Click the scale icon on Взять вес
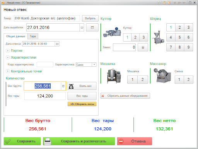Image resolution: width=198 pixels, height=149 pixels. click(71, 86)
